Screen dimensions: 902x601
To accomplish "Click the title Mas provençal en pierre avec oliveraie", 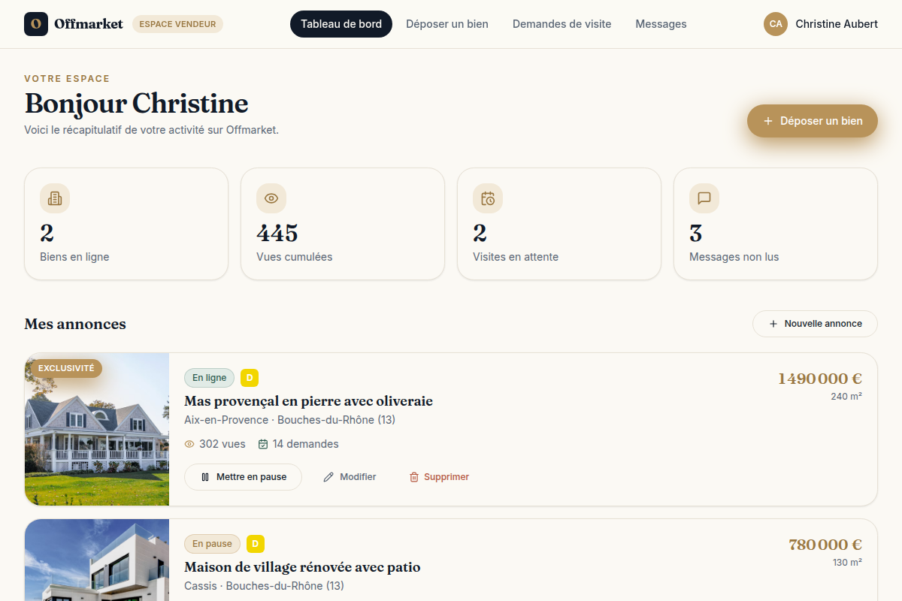I will (x=308, y=401).
